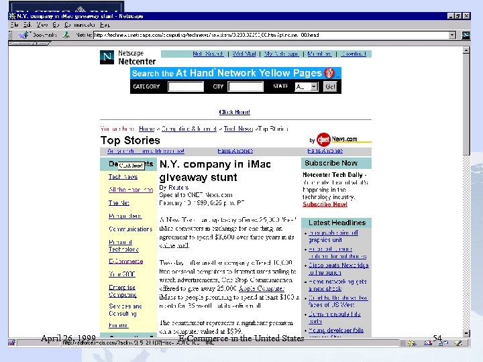Open the Web Mail link
483x362 pixels.
(x=244, y=54)
